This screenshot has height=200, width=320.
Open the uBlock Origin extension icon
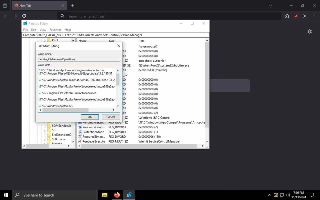click(296, 16)
